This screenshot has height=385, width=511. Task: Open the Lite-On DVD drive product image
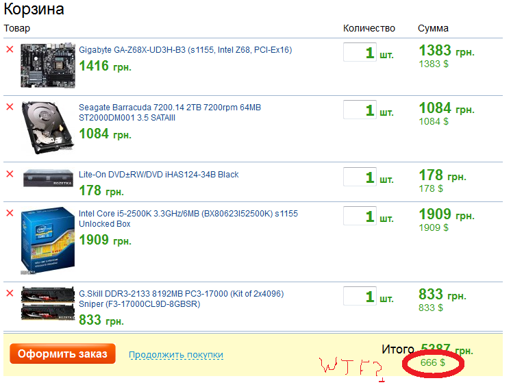(48, 178)
